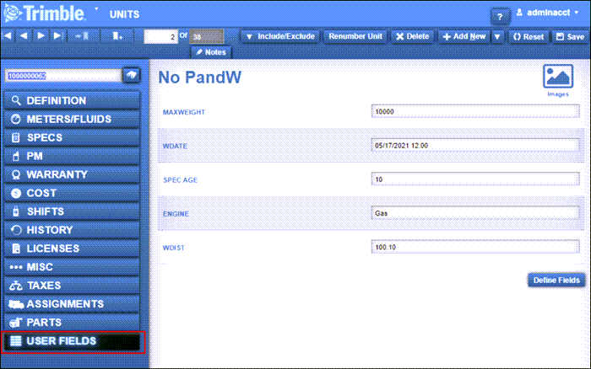Open the WARRANTY section
The height and width of the screenshot is (369, 591).
(72, 174)
